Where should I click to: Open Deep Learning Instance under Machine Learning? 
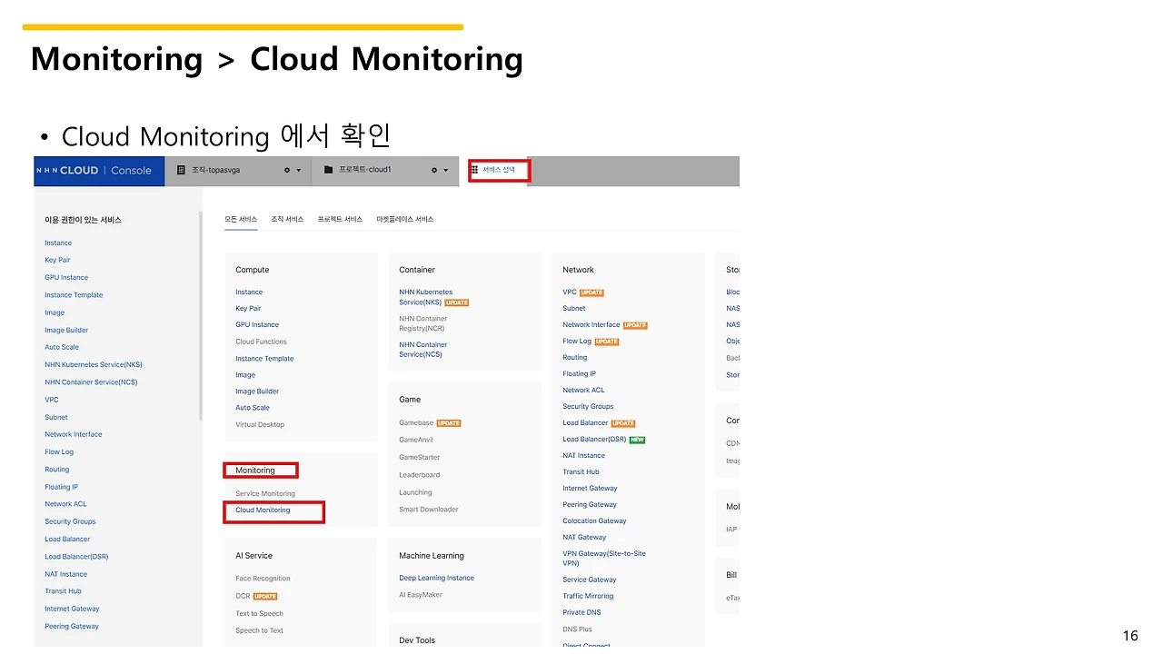(x=436, y=578)
